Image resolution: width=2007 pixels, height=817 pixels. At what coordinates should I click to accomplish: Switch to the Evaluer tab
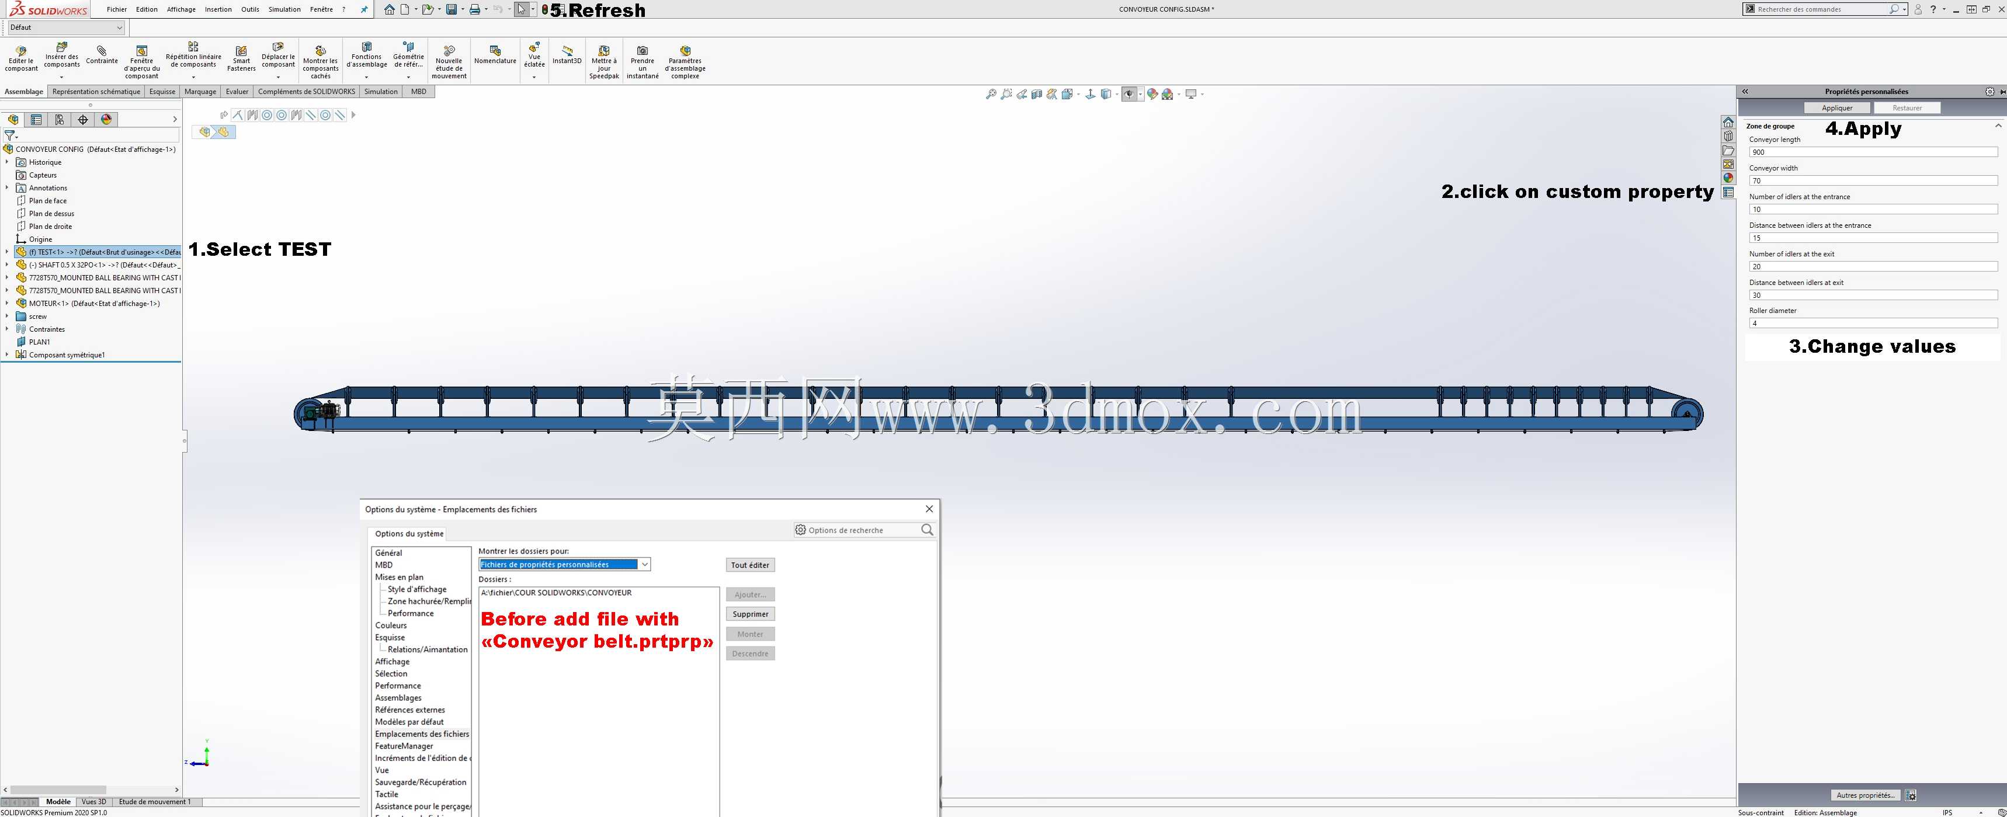tap(237, 91)
